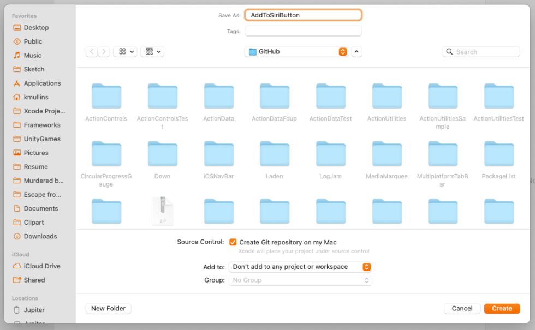Click the New Folder button
535x330 pixels.
point(108,308)
